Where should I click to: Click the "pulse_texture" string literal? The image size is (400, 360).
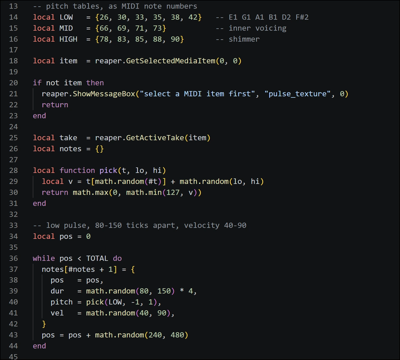pos(298,94)
